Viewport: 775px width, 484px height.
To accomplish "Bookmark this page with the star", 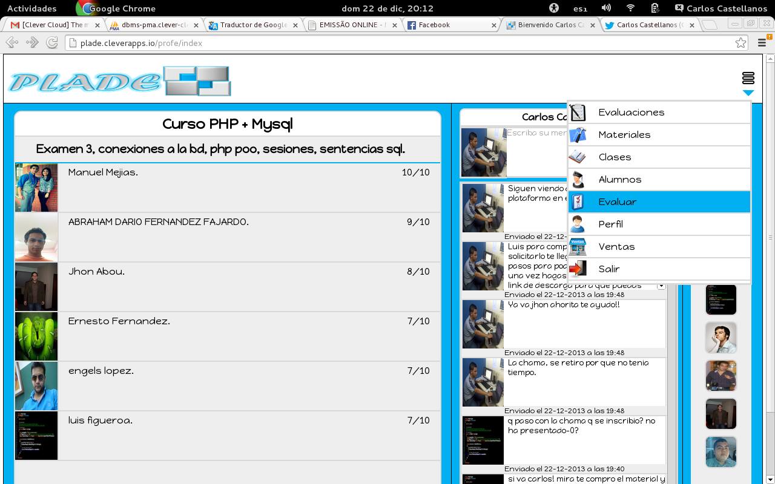I will [740, 42].
